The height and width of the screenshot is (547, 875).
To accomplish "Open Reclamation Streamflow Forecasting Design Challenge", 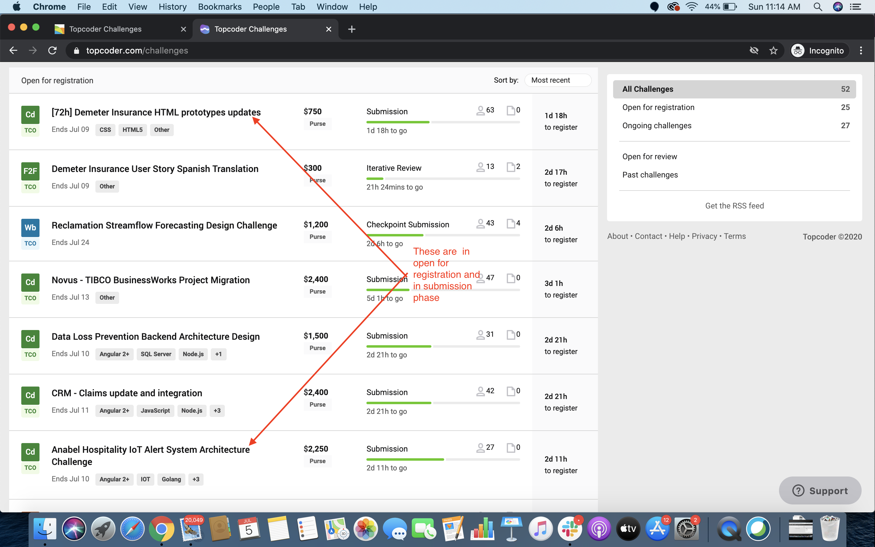I will [164, 225].
